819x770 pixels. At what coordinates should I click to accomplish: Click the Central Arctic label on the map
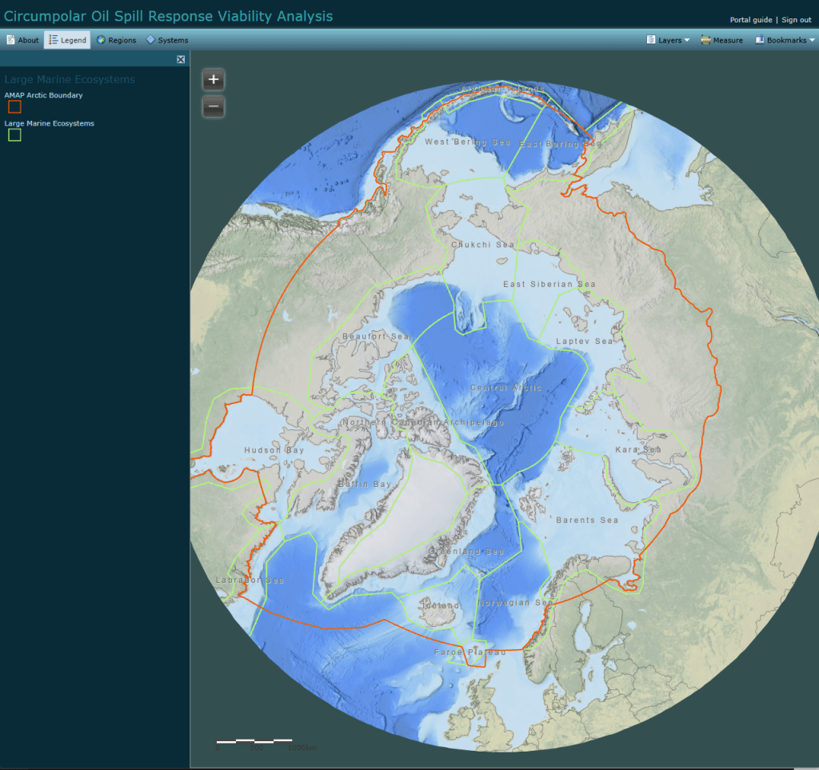pyautogui.click(x=505, y=388)
